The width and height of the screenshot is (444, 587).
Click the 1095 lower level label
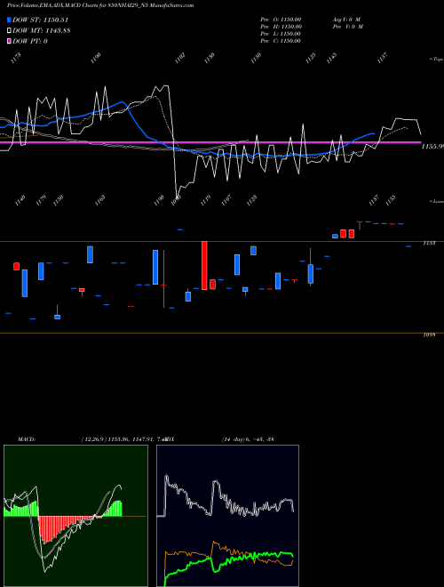click(429, 335)
